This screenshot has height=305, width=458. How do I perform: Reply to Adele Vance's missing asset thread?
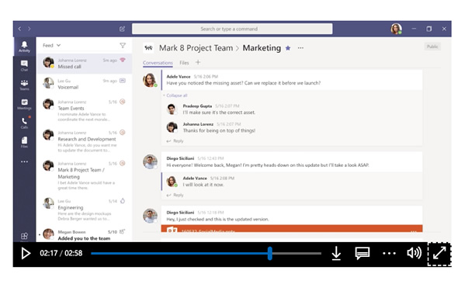(175, 141)
